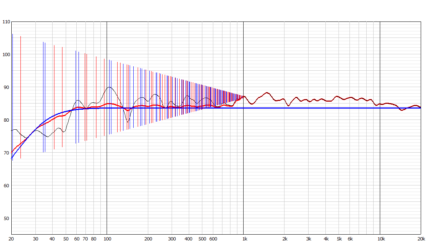This screenshot has height=243, width=428.
Task: Click the red curve's peak near 1.5 kHz
Action: pos(267,93)
